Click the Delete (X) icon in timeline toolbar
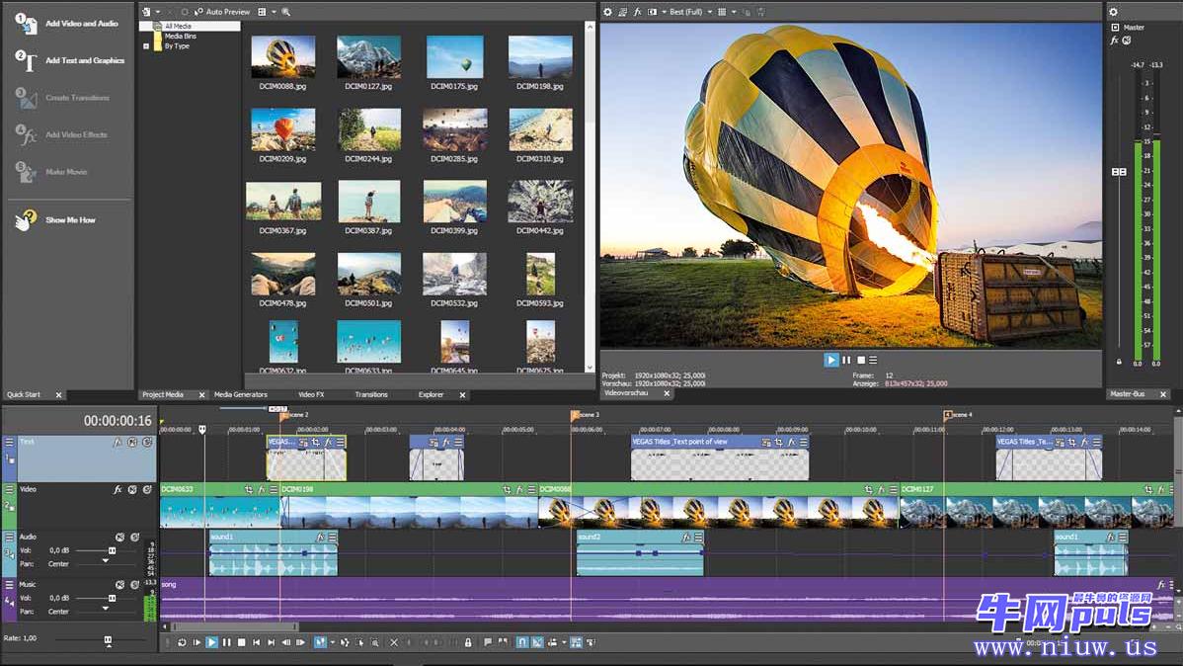Viewport: 1183px width, 666px height. tap(394, 642)
